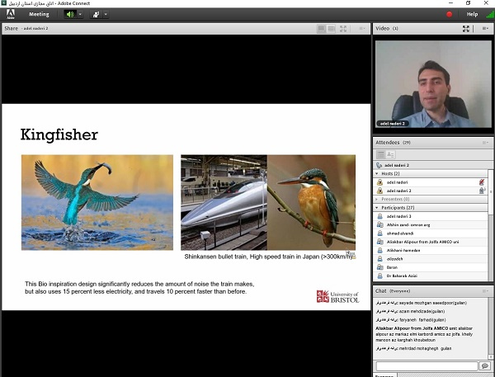Viewport: 495px width, 377px height.
Task: Open the Video pod options menu
Action: coord(486,28)
